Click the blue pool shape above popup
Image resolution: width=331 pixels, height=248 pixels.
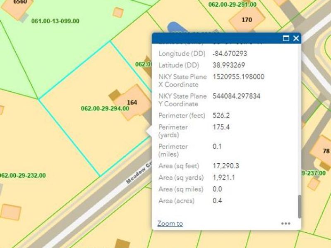coord(174,27)
